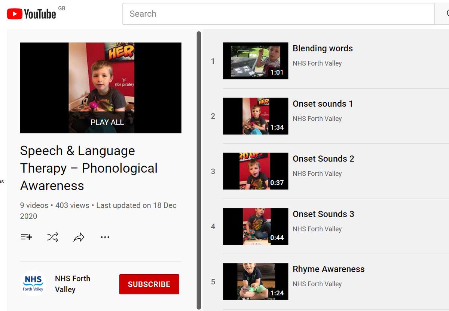This screenshot has height=311, width=449.
Task: Share the playlist with the arrow icon
Action: [79, 237]
